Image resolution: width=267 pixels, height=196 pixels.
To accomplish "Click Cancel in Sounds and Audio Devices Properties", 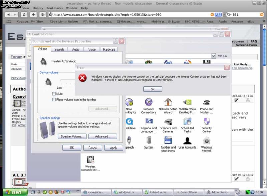I will [93, 148].
